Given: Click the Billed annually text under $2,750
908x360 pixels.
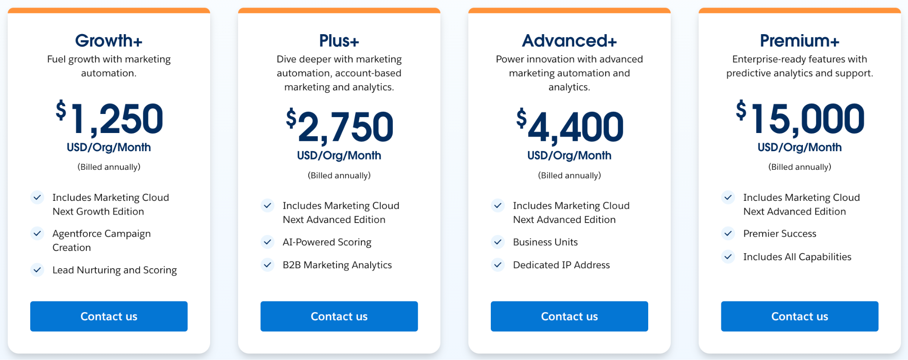Looking at the screenshot, I should tap(339, 175).
